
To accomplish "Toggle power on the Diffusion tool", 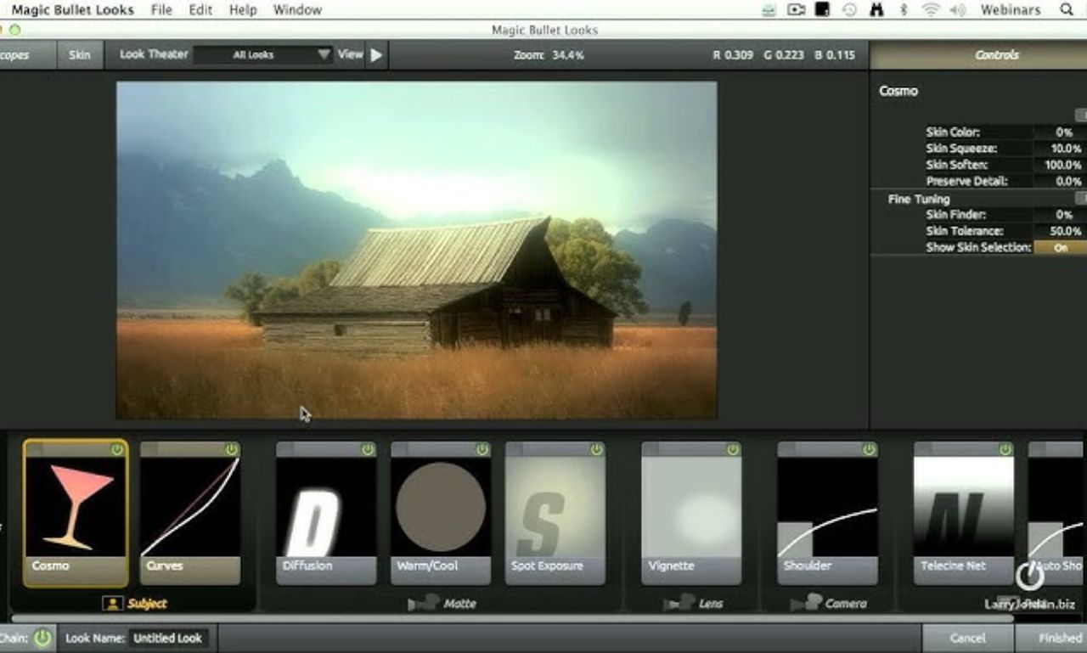I will click(x=368, y=449).
